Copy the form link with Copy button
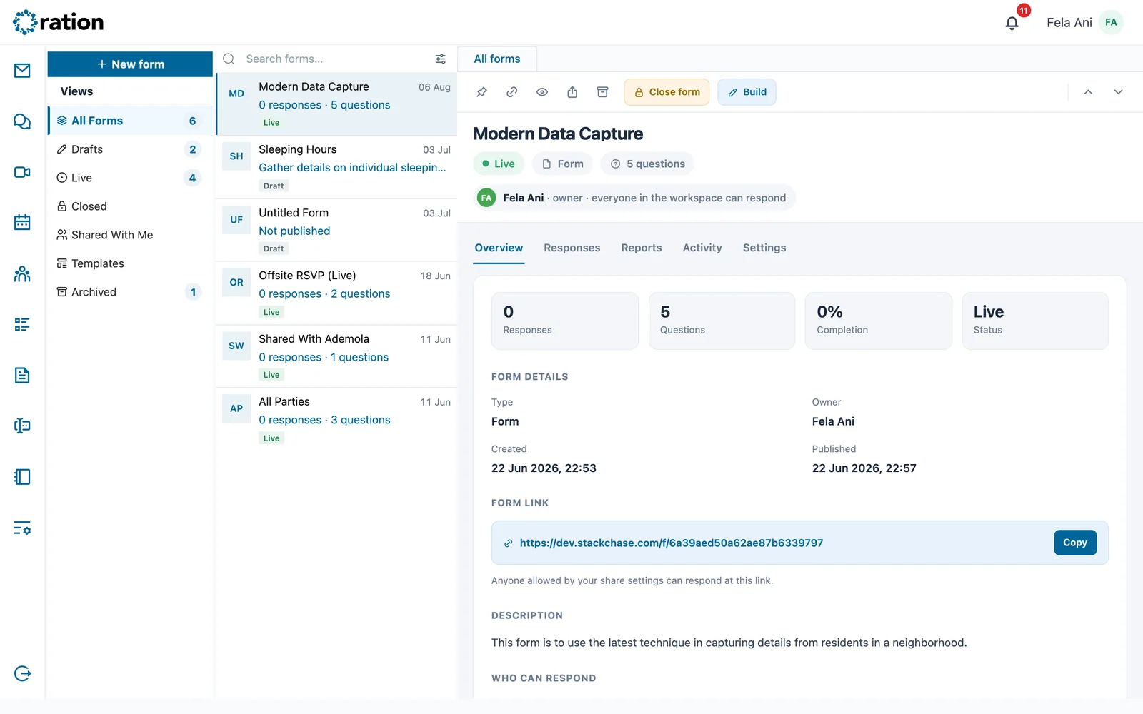Viewport: 1143px width, 714px height. click(1075, 543)
